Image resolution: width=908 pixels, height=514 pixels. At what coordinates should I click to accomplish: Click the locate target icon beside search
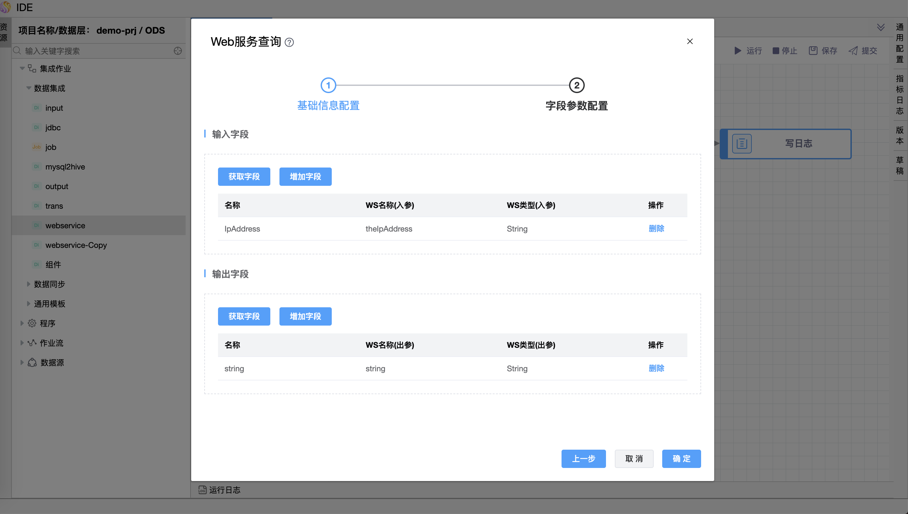(178, 51)
